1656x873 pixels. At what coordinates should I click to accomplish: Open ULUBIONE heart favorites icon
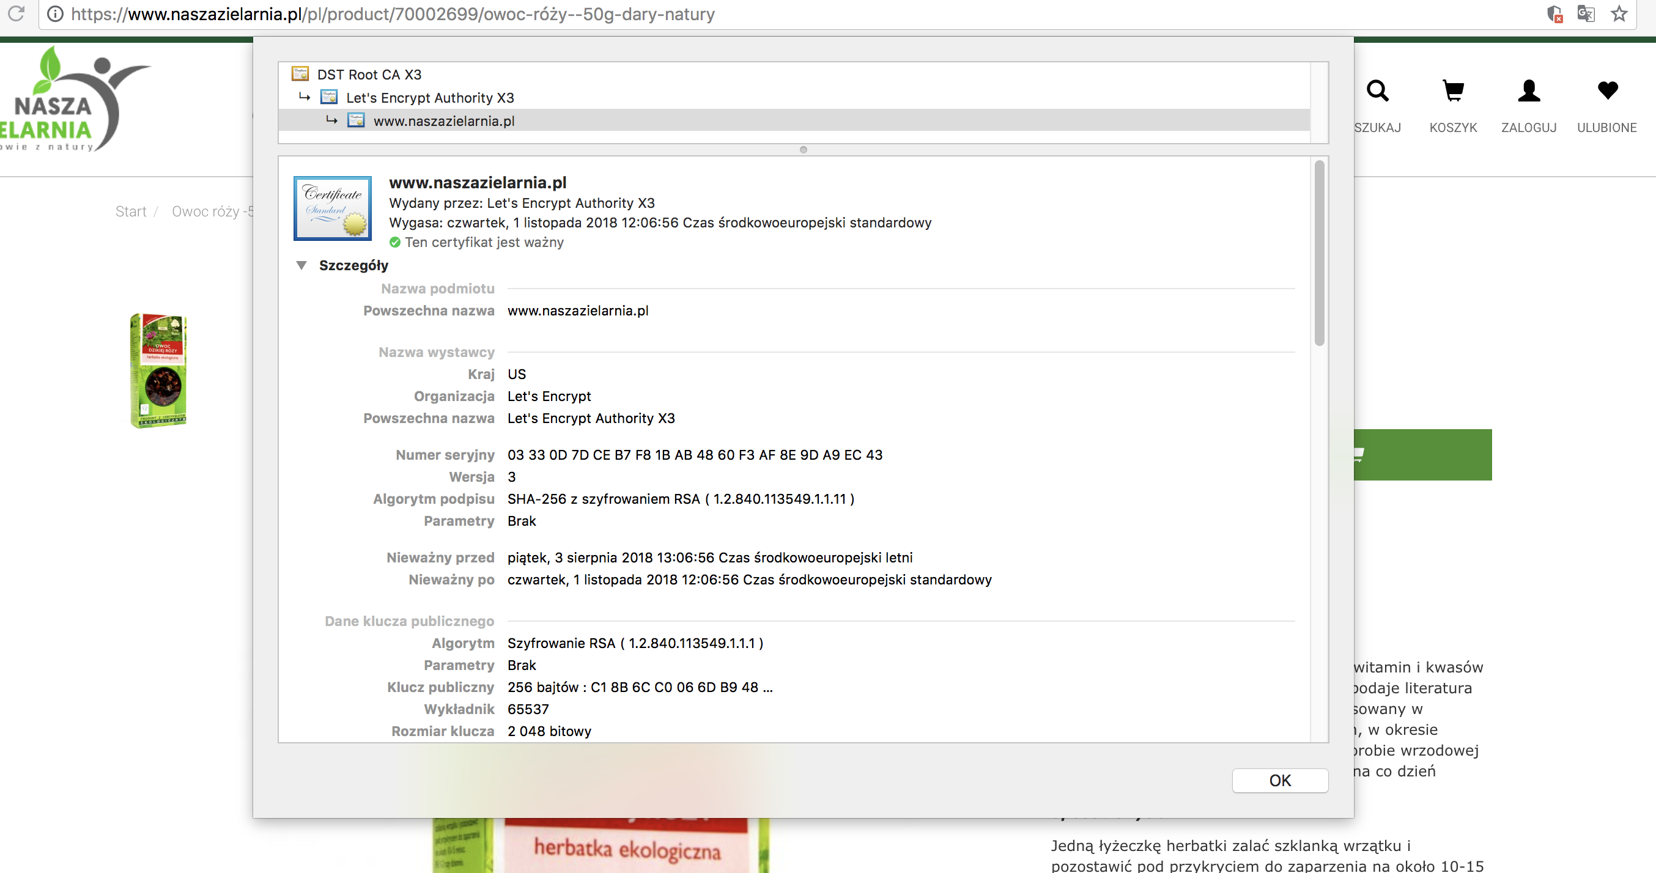pyautogui.click(x=1607, y=91)
